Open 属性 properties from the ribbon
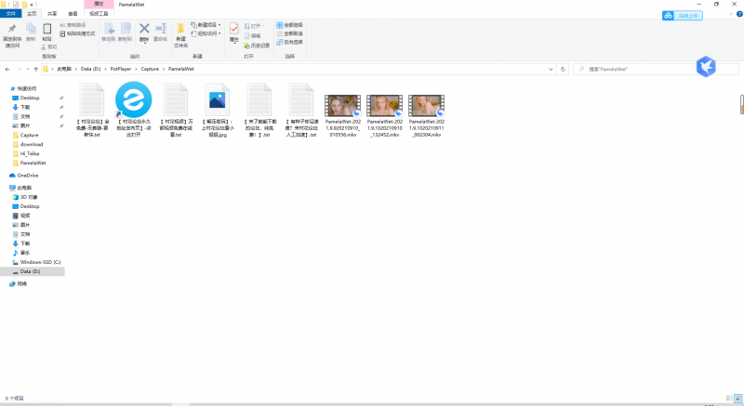This screenshot has height=406, width=744. coord(234,33)
